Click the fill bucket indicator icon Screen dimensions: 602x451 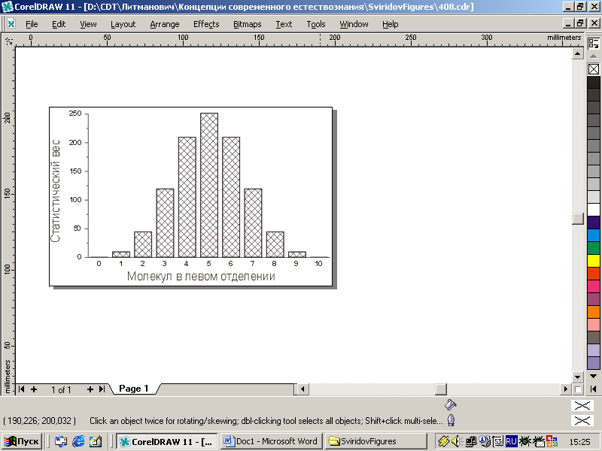(450, 404)
